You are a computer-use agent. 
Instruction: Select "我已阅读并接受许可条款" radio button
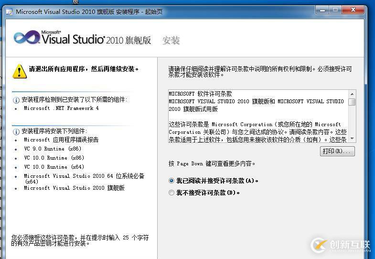(171, 181)
